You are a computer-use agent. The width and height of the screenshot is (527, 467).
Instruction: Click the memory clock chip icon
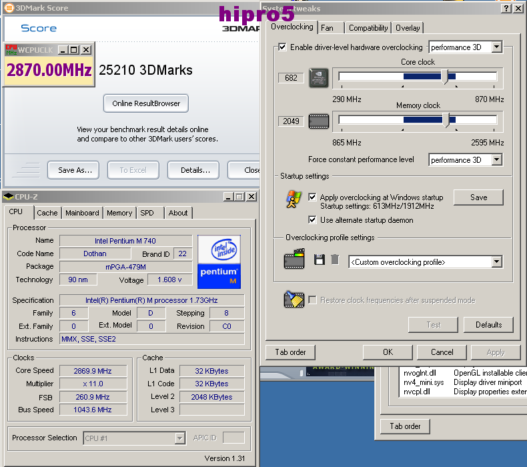coord(319,121)
